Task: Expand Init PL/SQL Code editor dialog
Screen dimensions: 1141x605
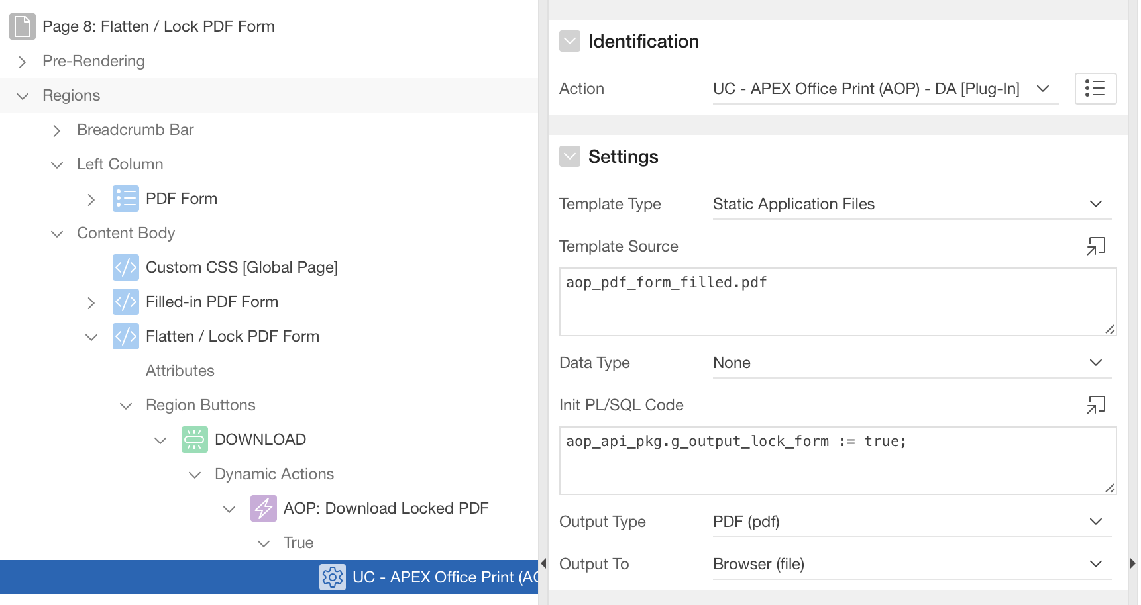Action: (x=1096, y=405)
